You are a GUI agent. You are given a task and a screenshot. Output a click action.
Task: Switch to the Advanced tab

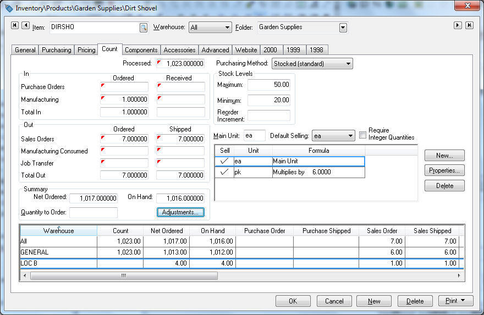(x=215, y=50)
